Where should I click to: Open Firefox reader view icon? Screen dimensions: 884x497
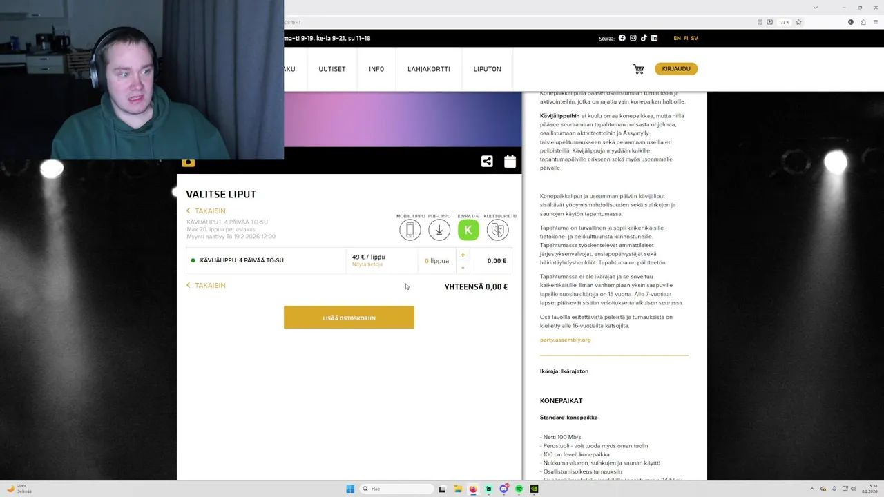tap(760, 22)
